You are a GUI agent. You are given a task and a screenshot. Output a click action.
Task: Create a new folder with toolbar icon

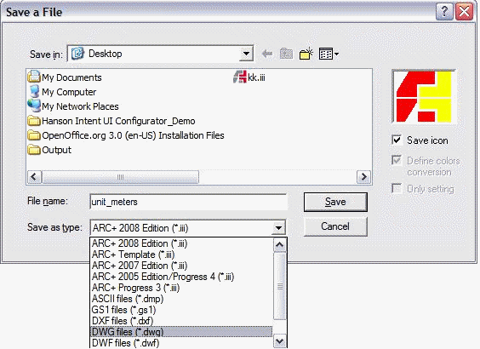[306, 54]
